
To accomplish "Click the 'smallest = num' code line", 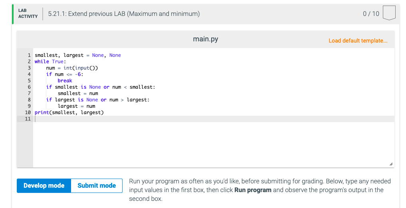I will (x=78, y=93).
